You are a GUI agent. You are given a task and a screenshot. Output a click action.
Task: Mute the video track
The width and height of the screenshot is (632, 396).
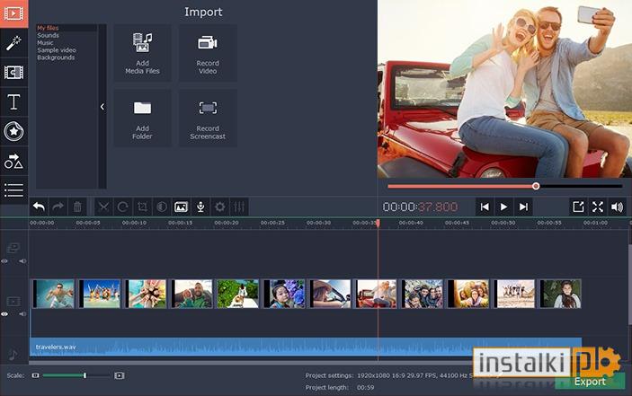coord(22,314)
